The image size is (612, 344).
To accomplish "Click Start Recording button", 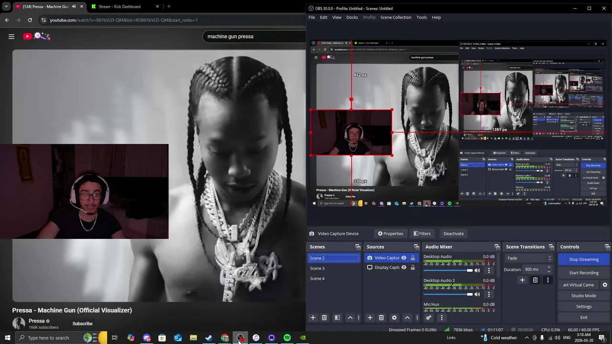I will tap(583, 273).
